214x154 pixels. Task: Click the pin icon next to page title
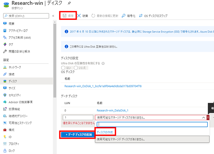pos(70,3)
